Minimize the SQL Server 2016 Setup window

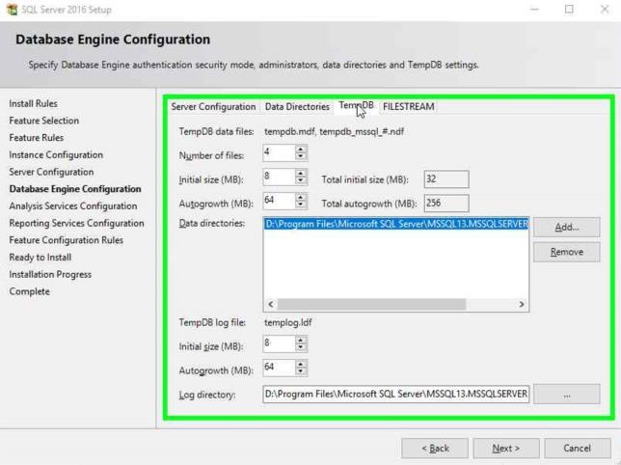[534, 9]
